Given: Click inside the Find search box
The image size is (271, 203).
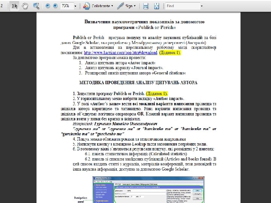Looking at the screenshot, I should (x=183, y=6).
